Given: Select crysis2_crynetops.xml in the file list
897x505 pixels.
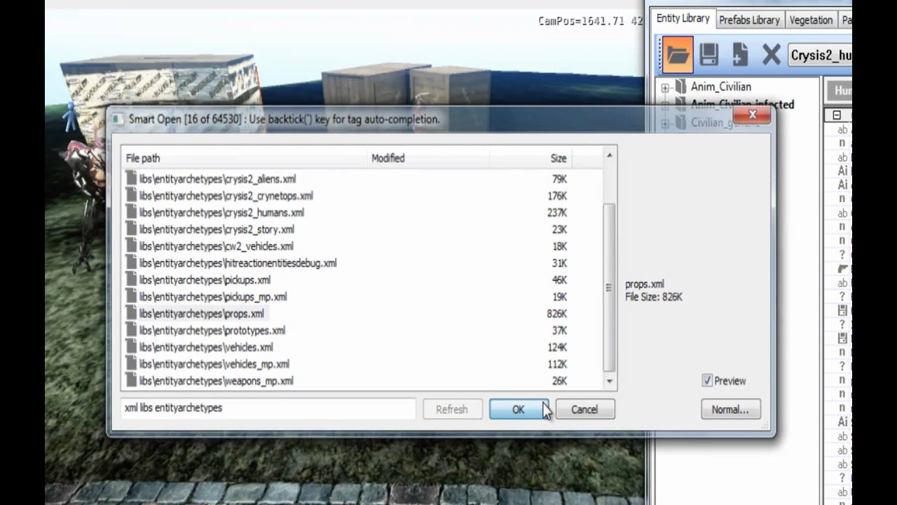Looking at the screenshot, I should point(226,196).
